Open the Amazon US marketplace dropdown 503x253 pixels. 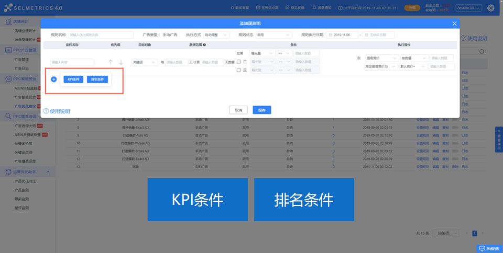(x=468, y=8)
